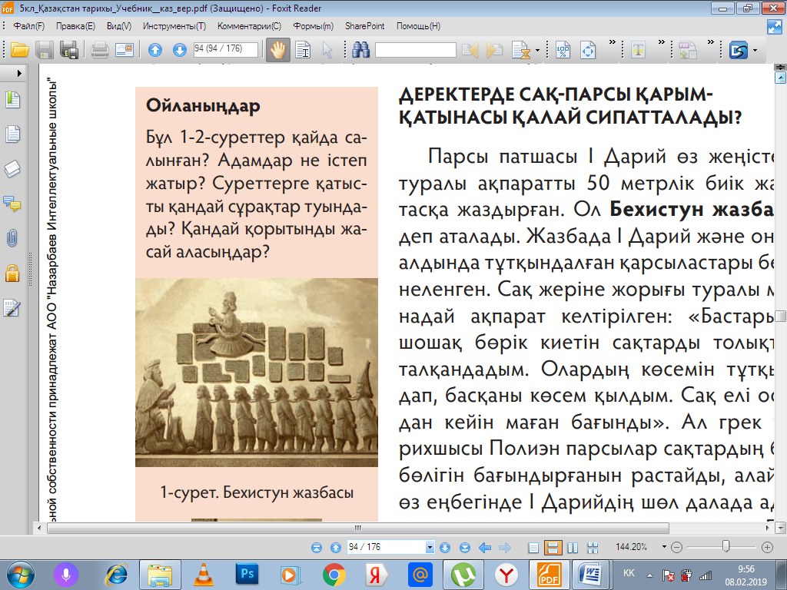Expand the navigation pane with black arrow

(19, 73)
